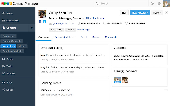Open Social share icon in sidebar
Screen dimensions: 170x106
coord(3,90)
